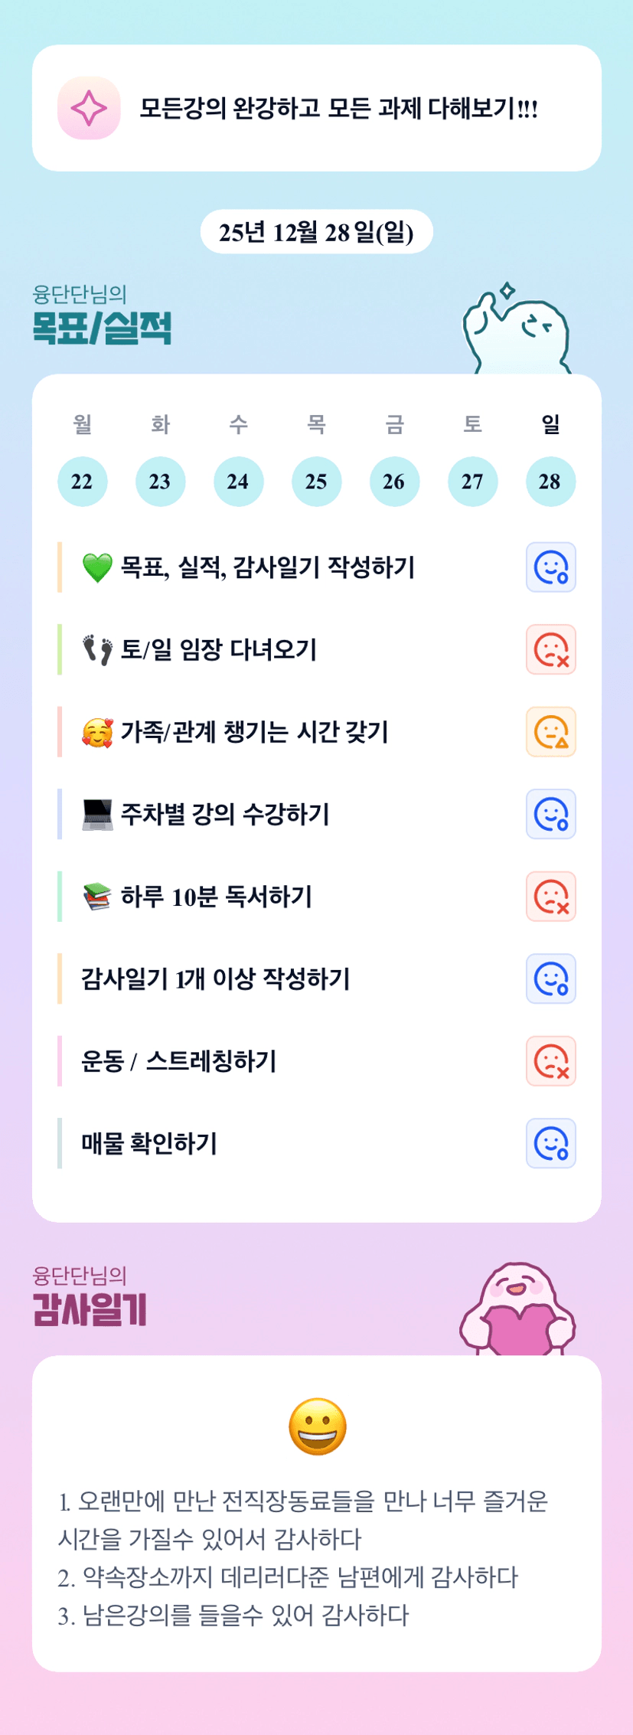Click blue success face for 주차별 강의 수강하기
The height and width of the screenshot is (1735, 633).
tap(550, 814)
